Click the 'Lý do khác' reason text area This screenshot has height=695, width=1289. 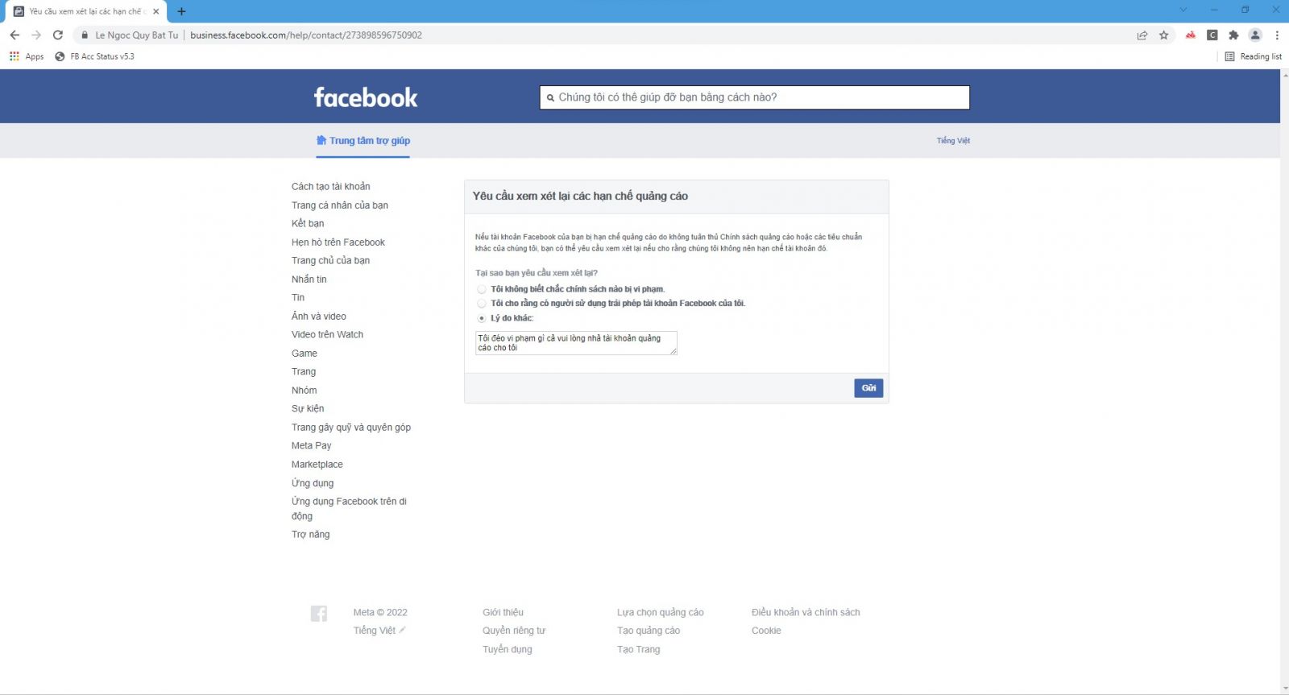click(576, 343)
